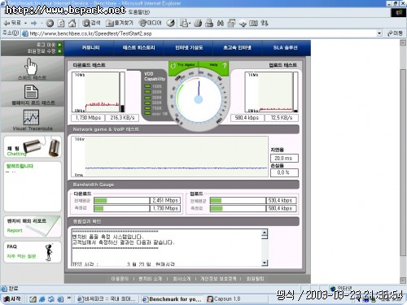Click the 216.3 KB/s download value
The image size is (407, 305).
[122, 118]
